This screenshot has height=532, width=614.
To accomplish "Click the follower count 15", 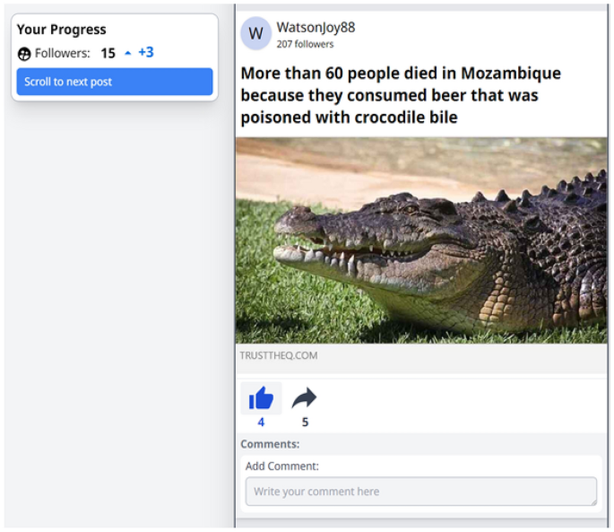I will [x=108, y=53].
